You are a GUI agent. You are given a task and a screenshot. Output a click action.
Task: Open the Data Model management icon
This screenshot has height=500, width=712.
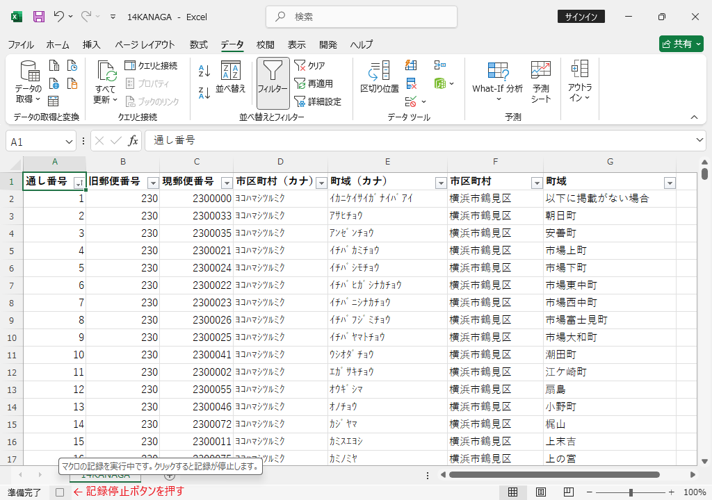point(439,83)
